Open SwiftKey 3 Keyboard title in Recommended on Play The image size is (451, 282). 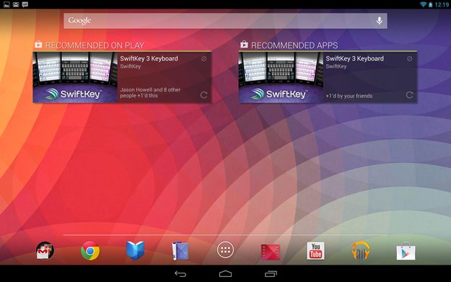[x=149, y=58]
